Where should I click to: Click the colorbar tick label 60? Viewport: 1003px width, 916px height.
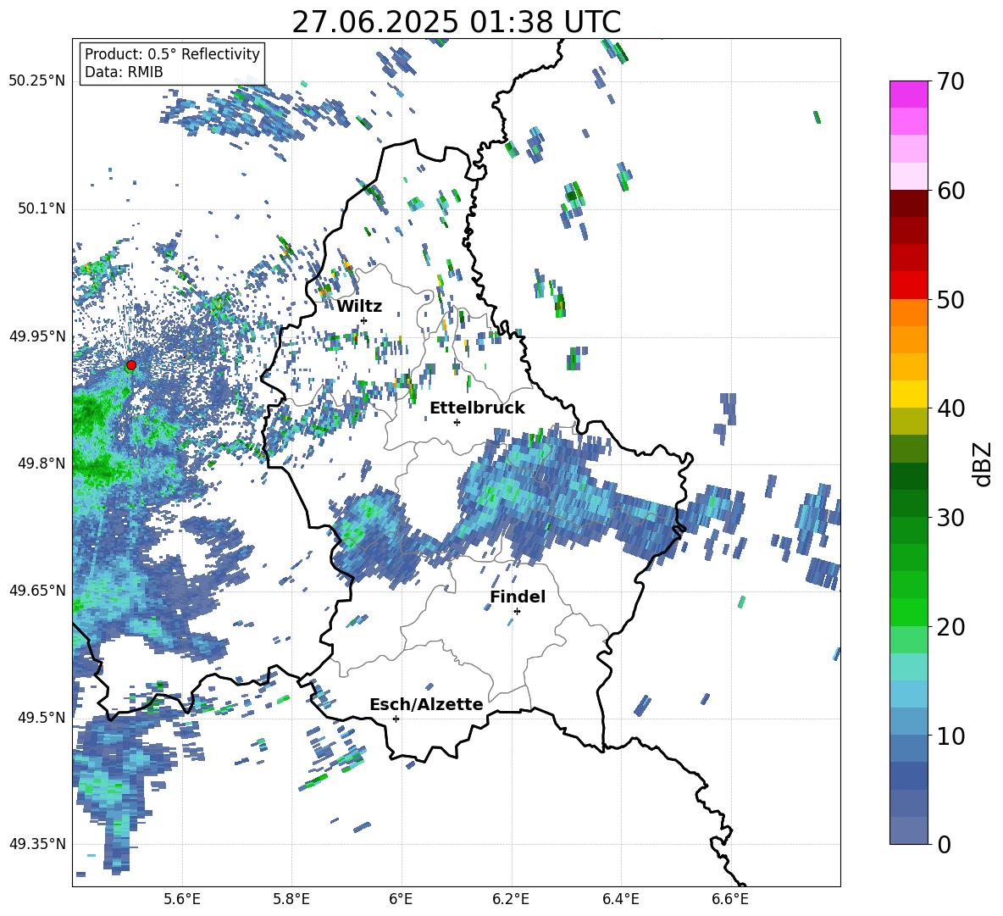point(950,191)
